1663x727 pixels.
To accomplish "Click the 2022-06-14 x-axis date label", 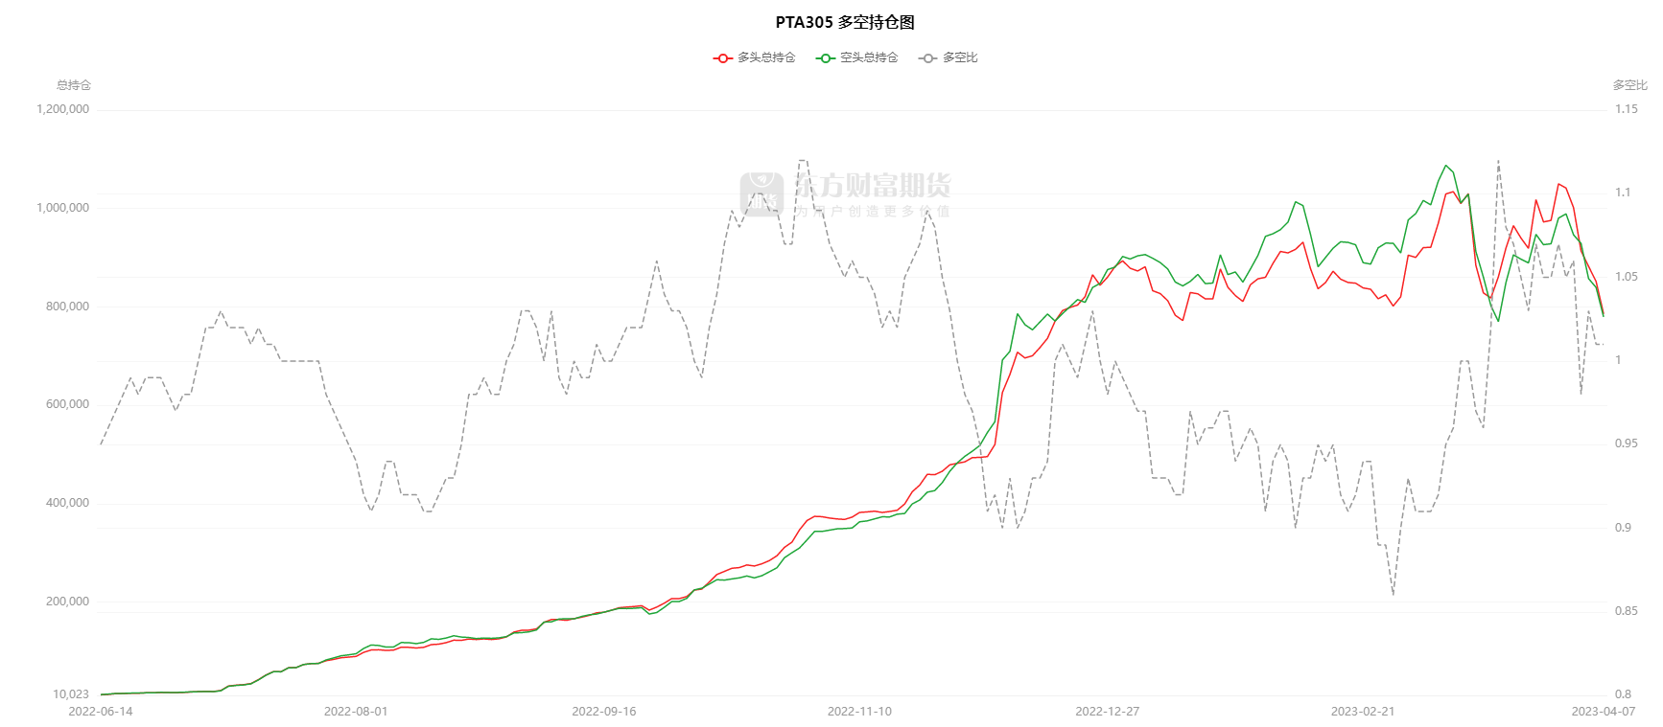I will 101,712.
